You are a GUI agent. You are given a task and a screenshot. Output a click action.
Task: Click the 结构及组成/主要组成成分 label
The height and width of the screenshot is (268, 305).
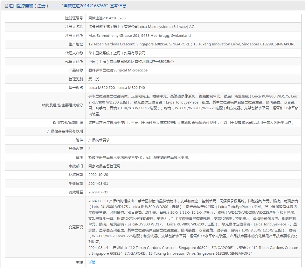tap(62, 105)
